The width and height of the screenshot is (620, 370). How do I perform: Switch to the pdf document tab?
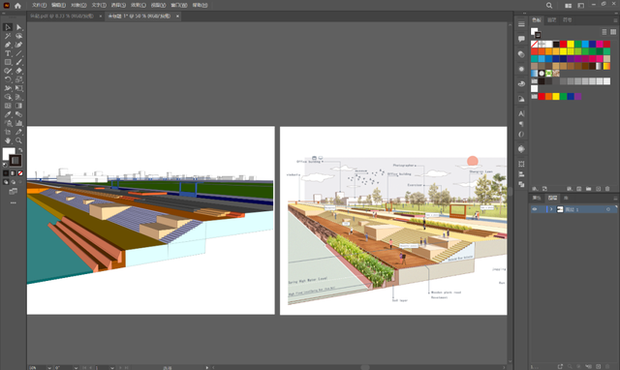coord(62,15)
